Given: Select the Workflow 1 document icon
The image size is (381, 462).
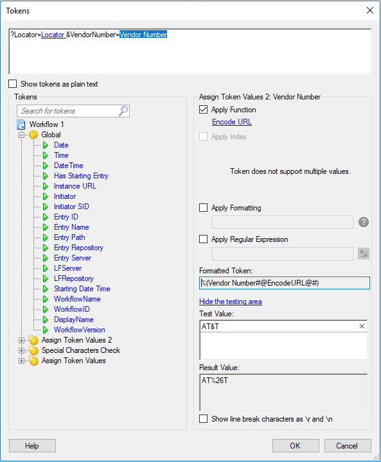Looking at the screenshot, I should point(21,124).
